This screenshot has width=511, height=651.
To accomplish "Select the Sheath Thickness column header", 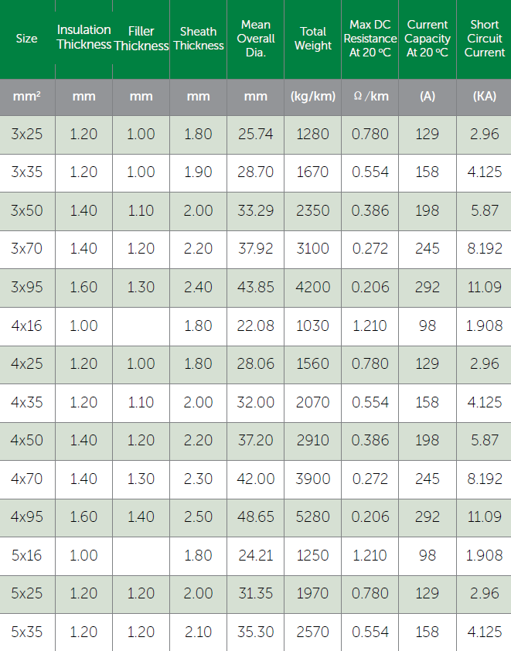I will 198,39.
